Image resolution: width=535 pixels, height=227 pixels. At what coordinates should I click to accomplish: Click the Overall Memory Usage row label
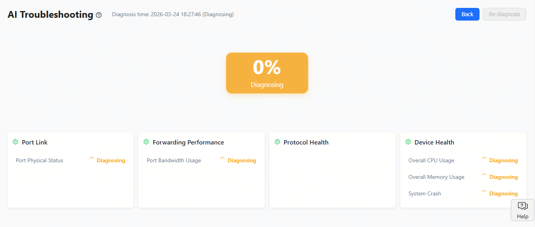pos(436,177)
